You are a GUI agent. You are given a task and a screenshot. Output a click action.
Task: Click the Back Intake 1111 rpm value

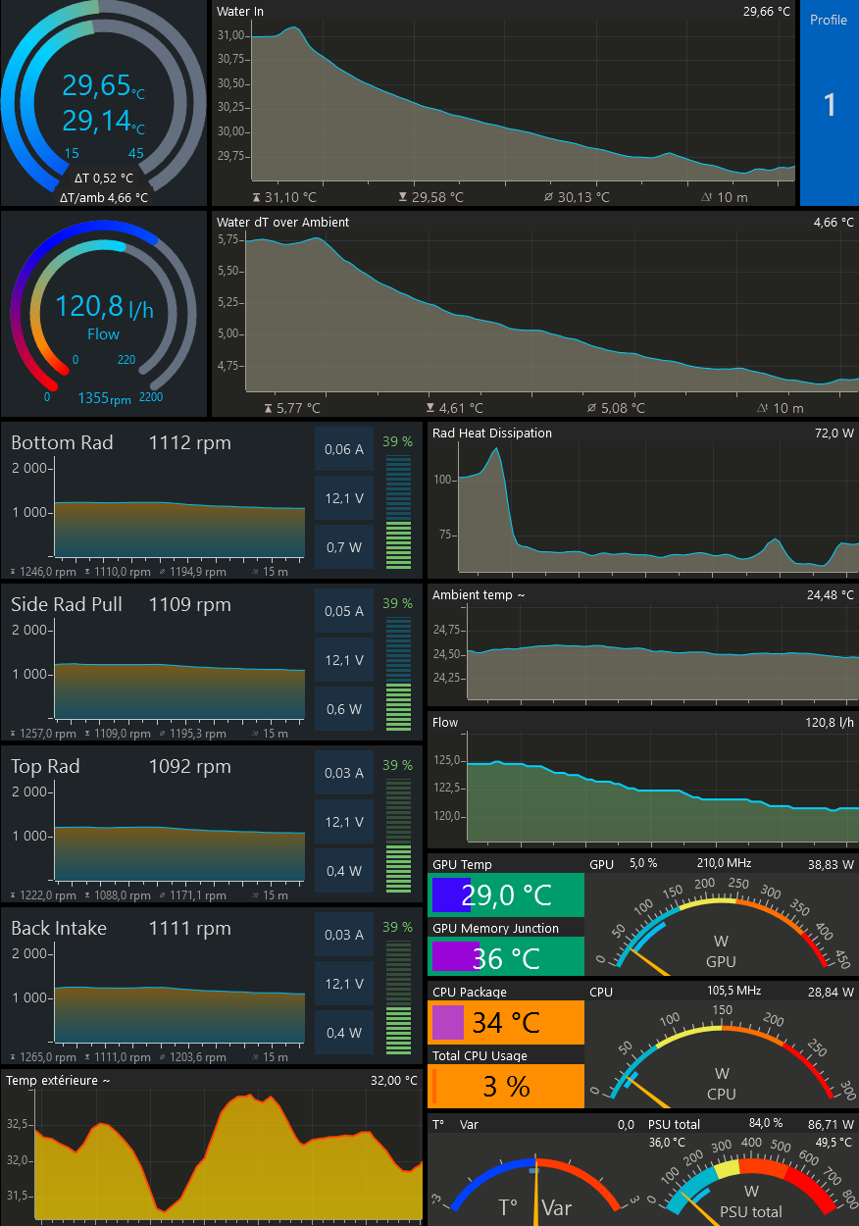coord(190,928)
